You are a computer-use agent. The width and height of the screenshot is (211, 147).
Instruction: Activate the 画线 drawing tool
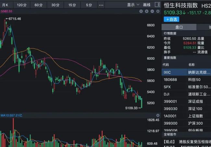(147, 5)
